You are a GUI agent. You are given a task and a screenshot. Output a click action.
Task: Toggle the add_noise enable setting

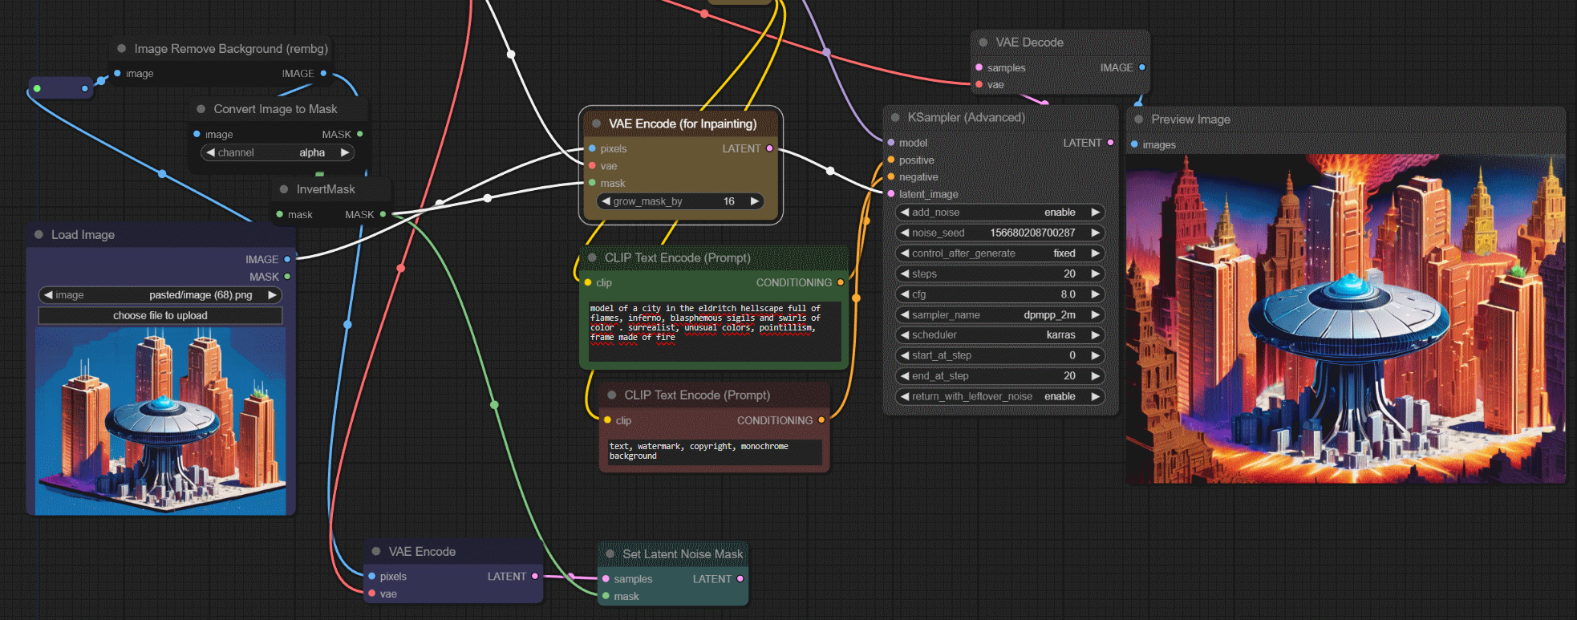click(x=999, y=213)
